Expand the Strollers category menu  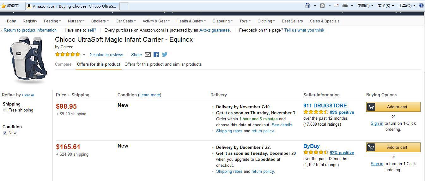click(100, 21)
